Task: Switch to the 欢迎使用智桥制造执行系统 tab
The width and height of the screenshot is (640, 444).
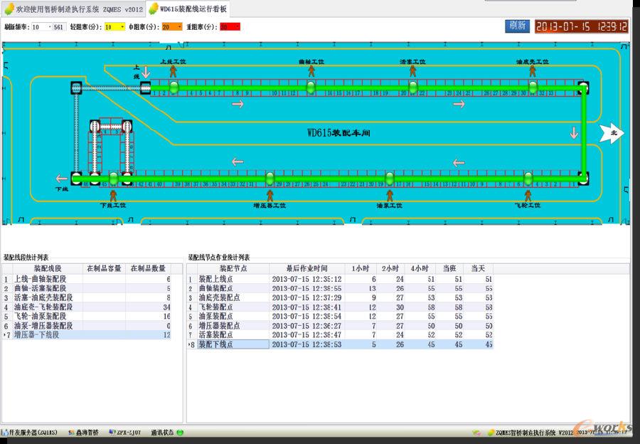Action: [74, 8]
